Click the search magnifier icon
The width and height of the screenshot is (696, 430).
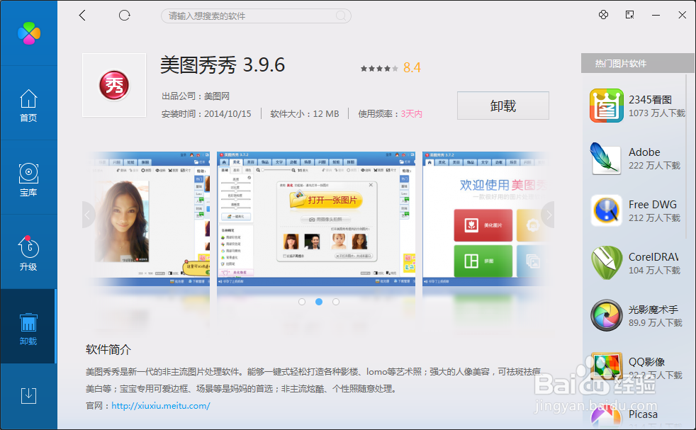pos(341,16)
